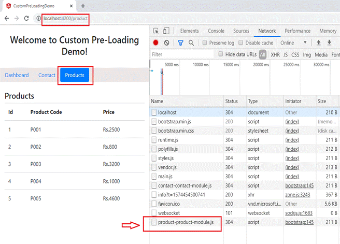The width and height of the screenshot is (340, 244).
Task: Click the export HAR download arrow
Action: (x=329, y=42)
